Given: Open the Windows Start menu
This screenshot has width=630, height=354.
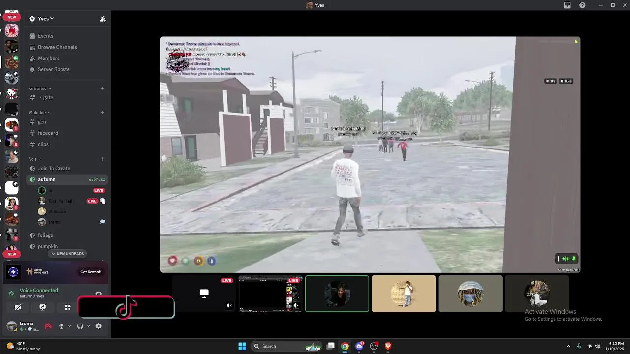Looking at the screenshot, I should (x=242, y=346).
